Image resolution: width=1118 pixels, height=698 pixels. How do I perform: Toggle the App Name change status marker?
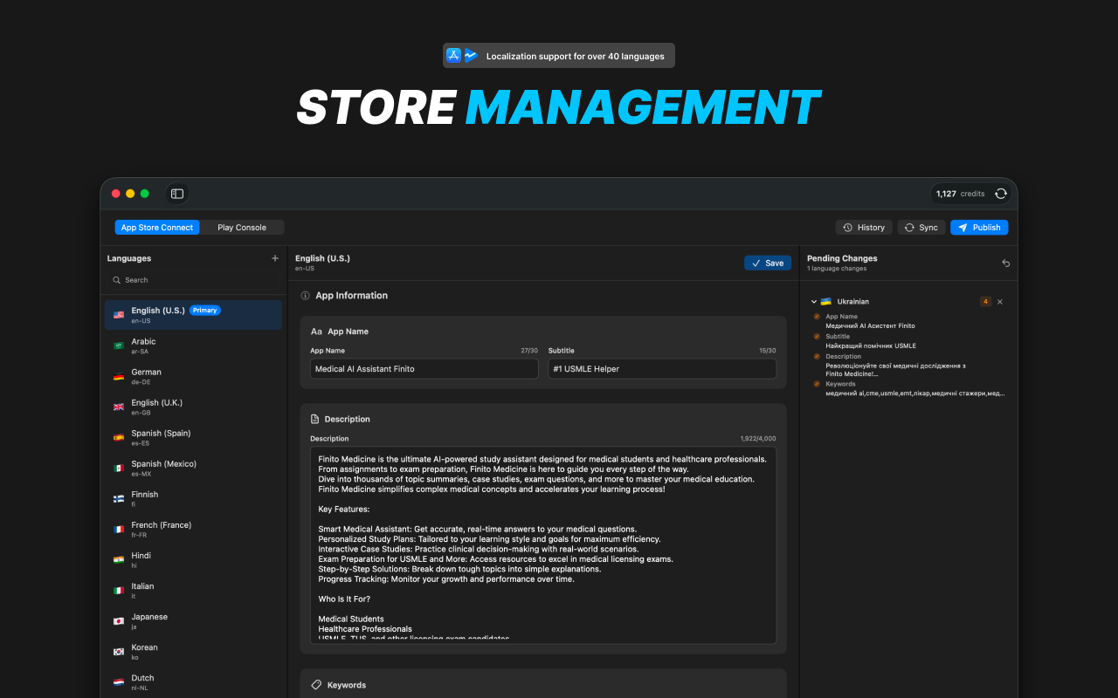(816, 316)
